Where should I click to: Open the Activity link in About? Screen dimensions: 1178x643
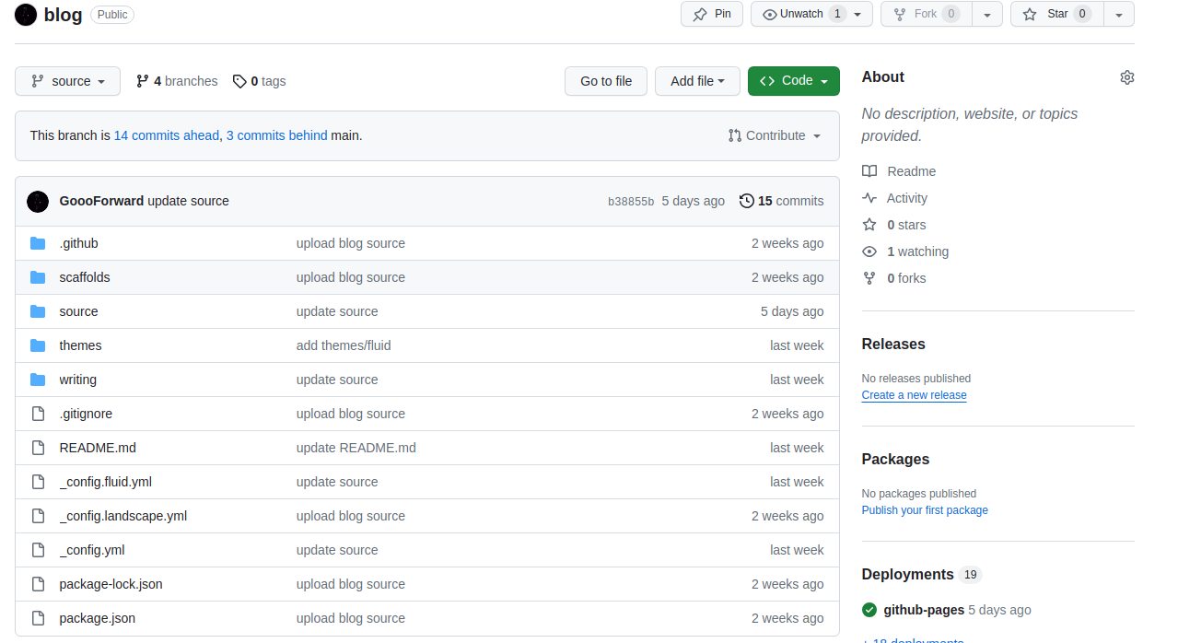pos(907,198)
